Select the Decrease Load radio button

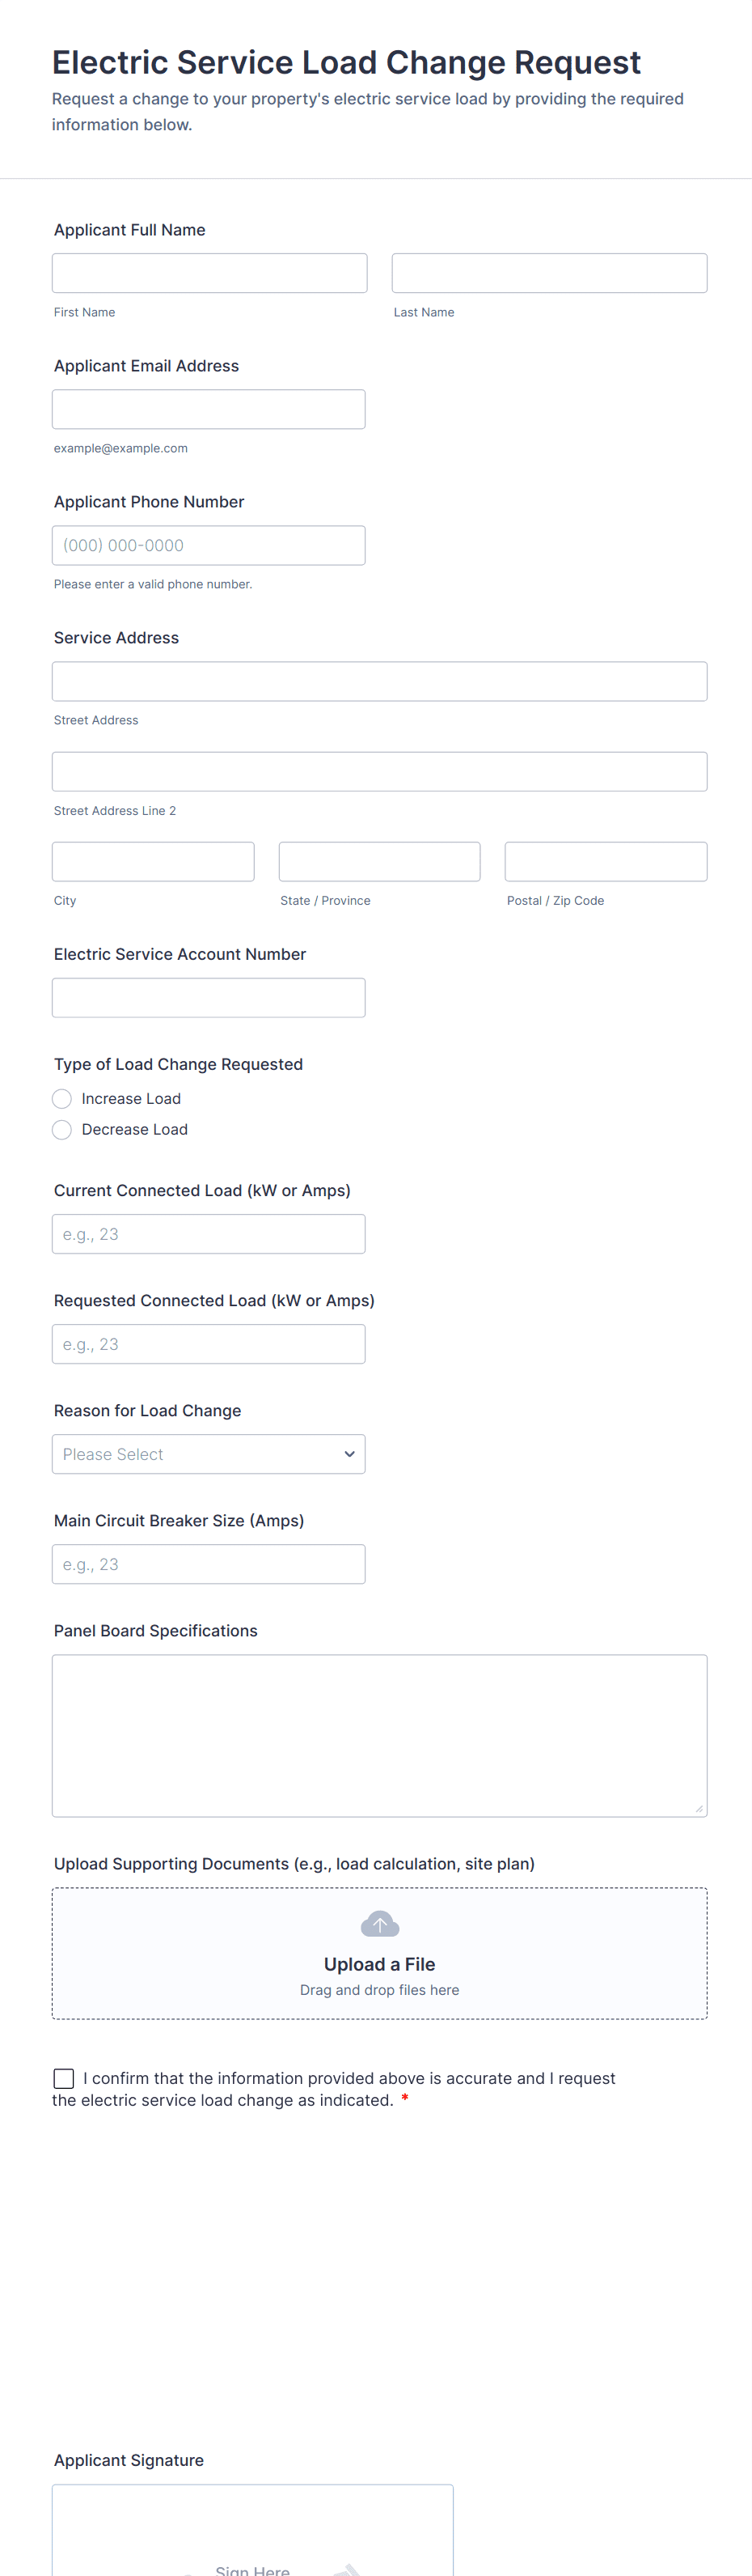(x=62, y=1130)
